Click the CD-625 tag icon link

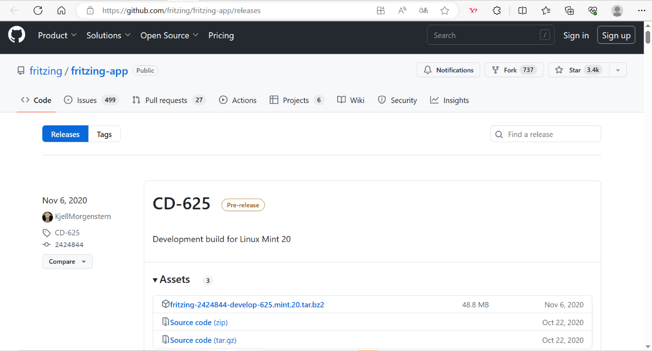[x=47, y=233]
